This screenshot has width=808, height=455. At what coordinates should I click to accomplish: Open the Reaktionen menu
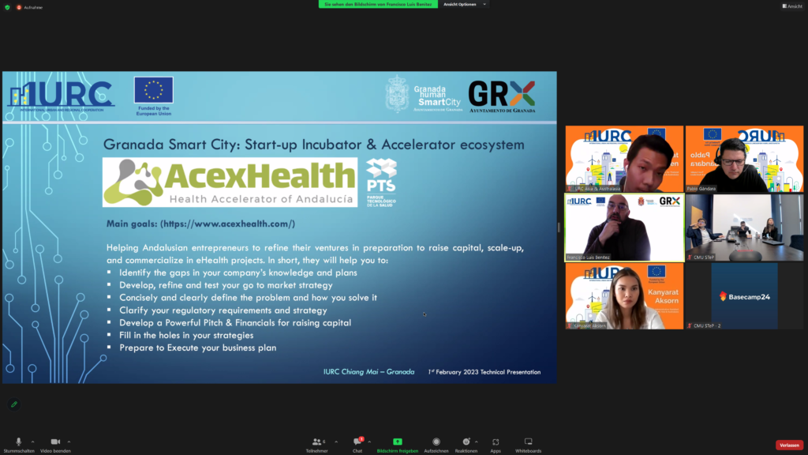tap(466, 442)
